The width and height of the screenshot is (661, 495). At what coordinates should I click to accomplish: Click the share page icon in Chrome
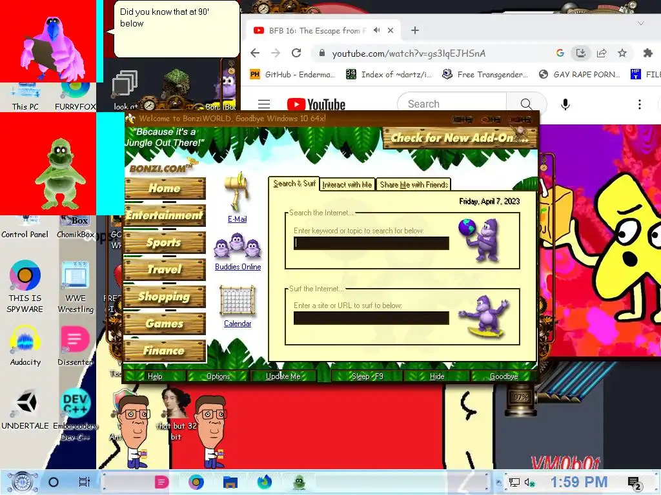(x=602, y=53)
